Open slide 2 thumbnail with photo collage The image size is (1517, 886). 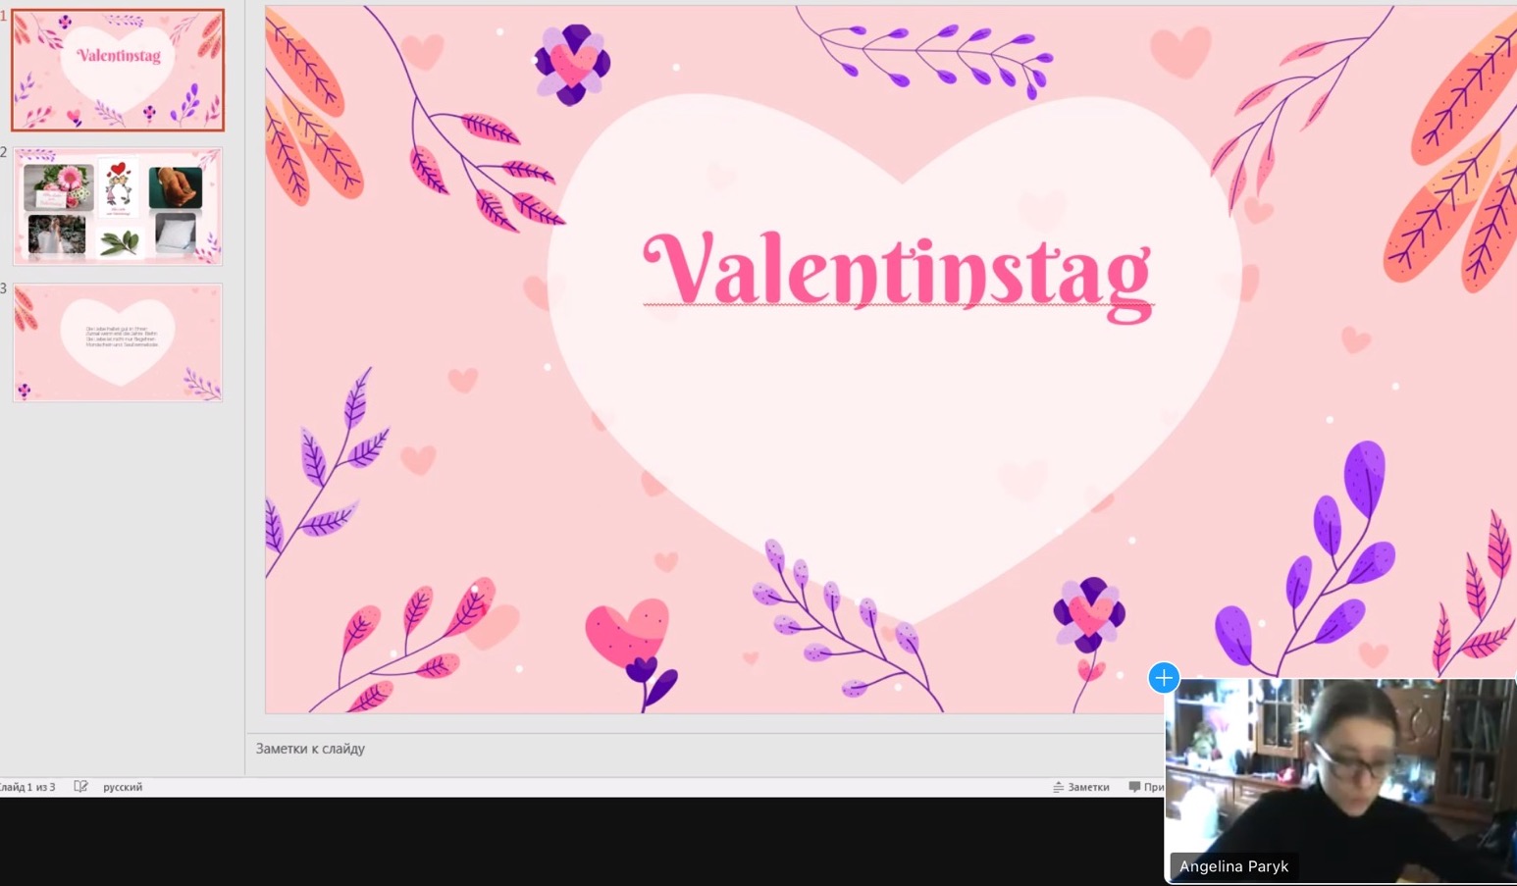(118, 207)
